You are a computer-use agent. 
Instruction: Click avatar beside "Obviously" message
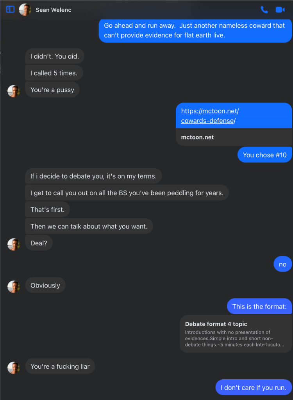(14, 286)
